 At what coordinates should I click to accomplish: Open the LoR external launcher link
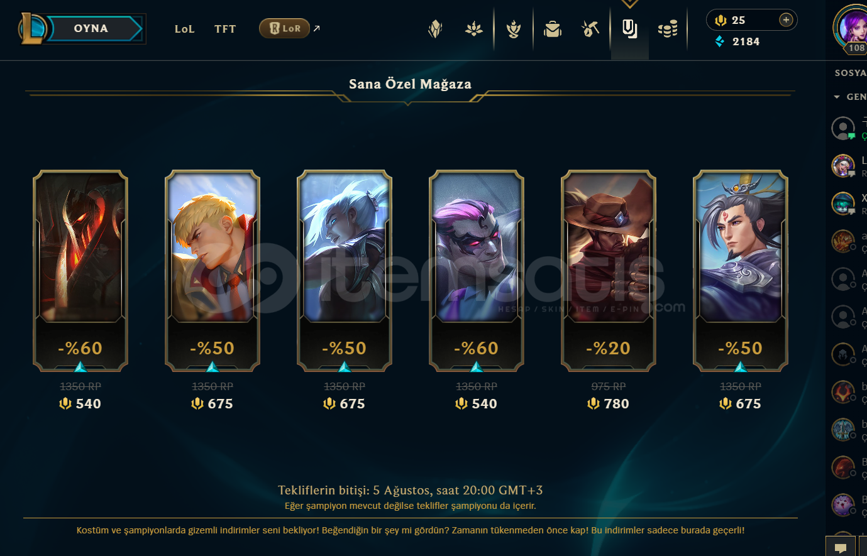(285, 28)
